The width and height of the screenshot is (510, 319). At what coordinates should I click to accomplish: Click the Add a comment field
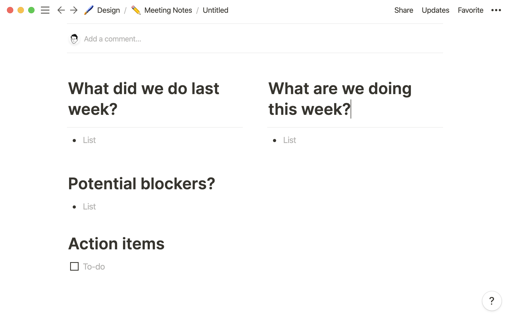pos(112,39)
